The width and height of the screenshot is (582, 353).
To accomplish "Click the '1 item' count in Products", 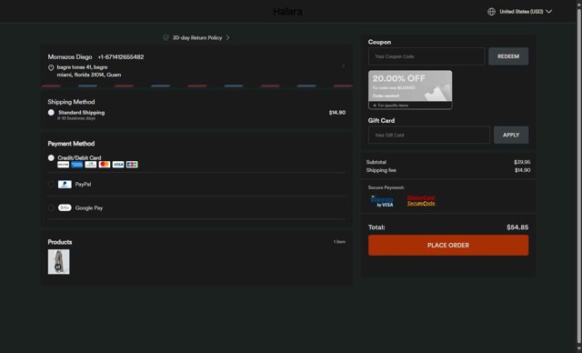I will pyautogui.click(x=339, y=242).
